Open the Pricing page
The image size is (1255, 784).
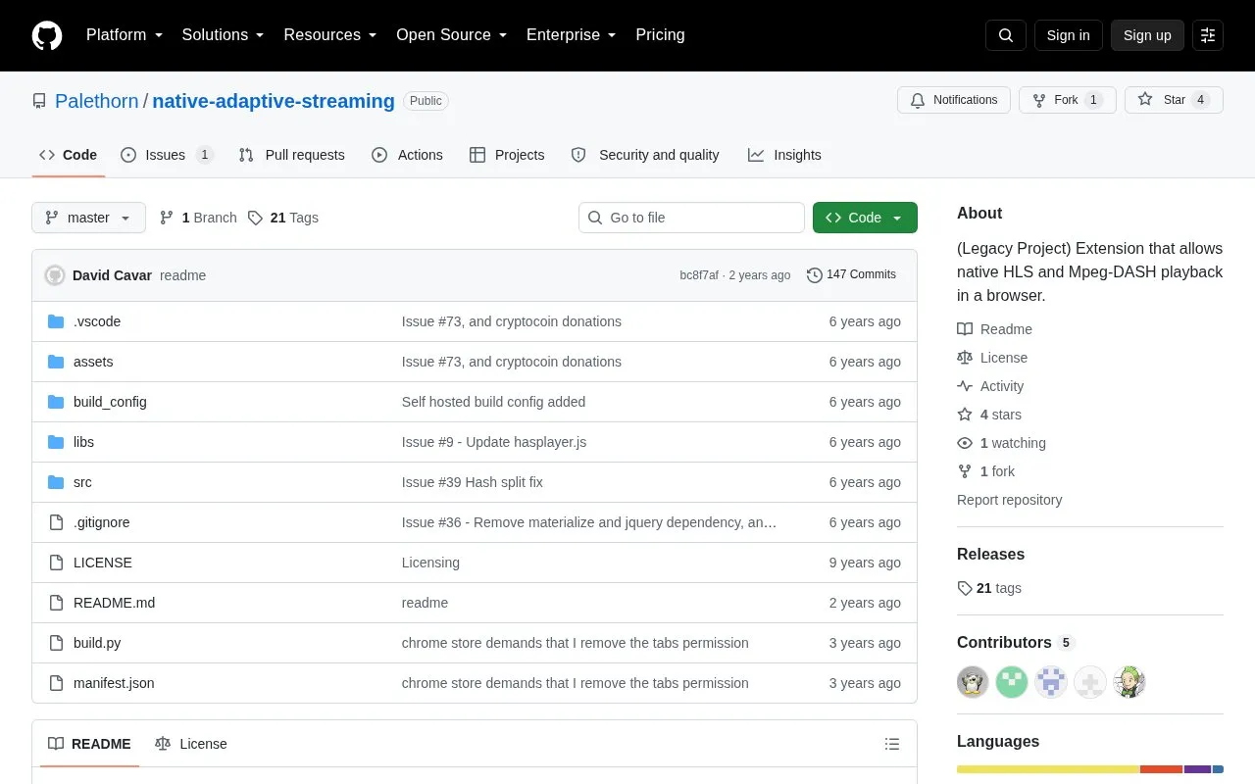660,35
